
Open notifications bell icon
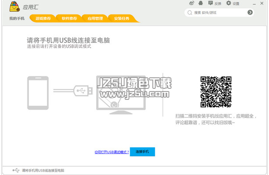(x=201, y=3)
